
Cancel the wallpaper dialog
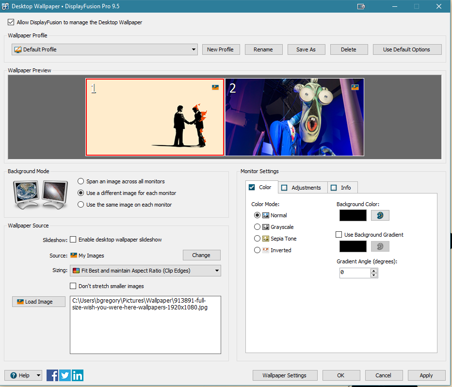(384, 375)
